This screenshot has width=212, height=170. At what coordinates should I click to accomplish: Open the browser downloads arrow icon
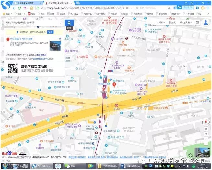click(208, 8)
